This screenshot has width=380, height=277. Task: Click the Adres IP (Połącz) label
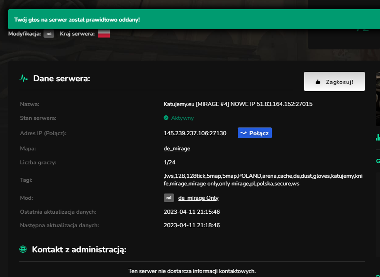click(43, 133)
